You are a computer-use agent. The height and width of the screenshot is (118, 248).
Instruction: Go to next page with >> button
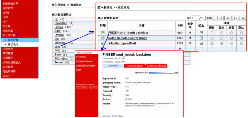click(235, 18)
